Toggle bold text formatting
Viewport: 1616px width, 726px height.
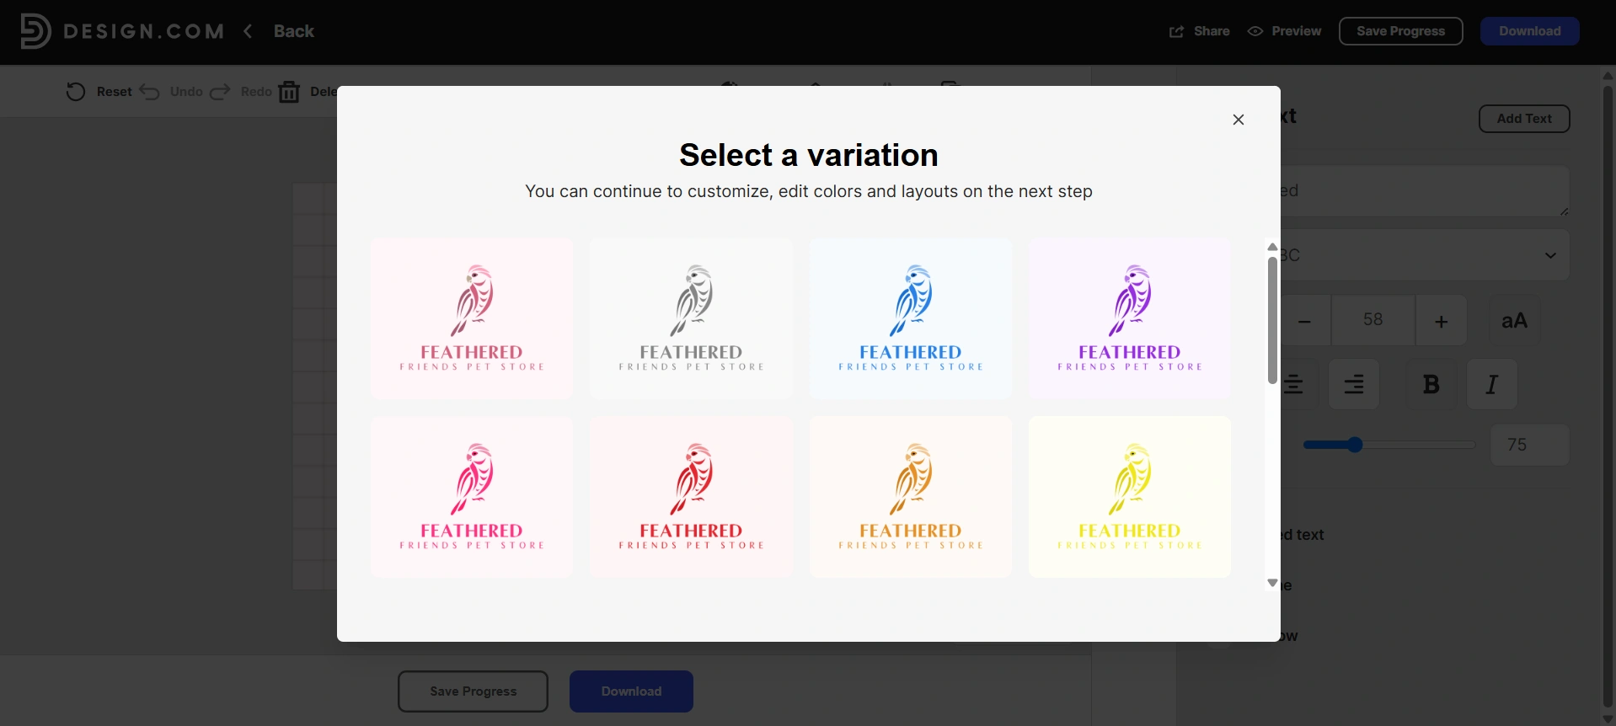(1431, 384)
